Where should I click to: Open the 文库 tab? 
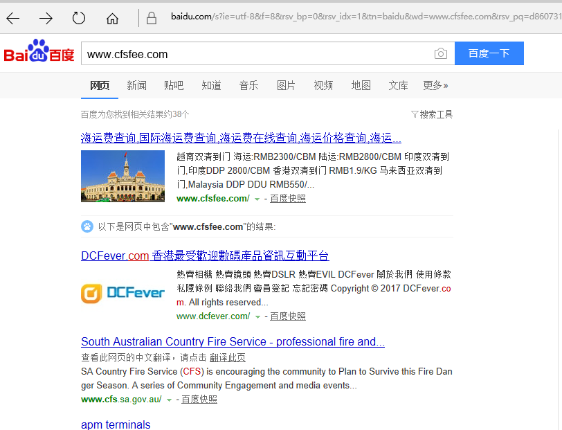tap(398, 85)
